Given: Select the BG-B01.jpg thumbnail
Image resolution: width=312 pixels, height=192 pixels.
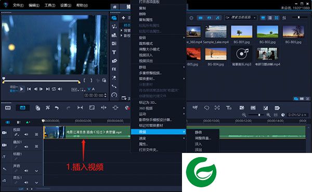Looking at the screenshot, I should pyautogui.click(x=242, y=31).
